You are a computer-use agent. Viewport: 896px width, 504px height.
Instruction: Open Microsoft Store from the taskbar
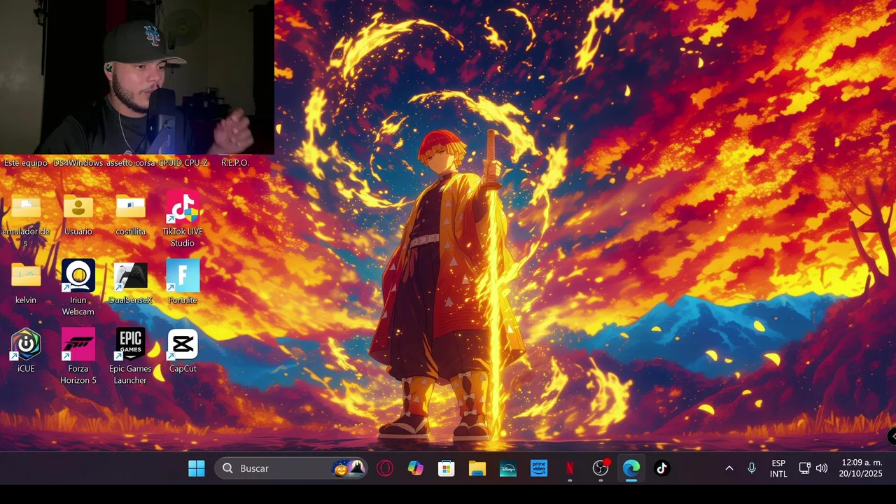(x=447, y=468)
